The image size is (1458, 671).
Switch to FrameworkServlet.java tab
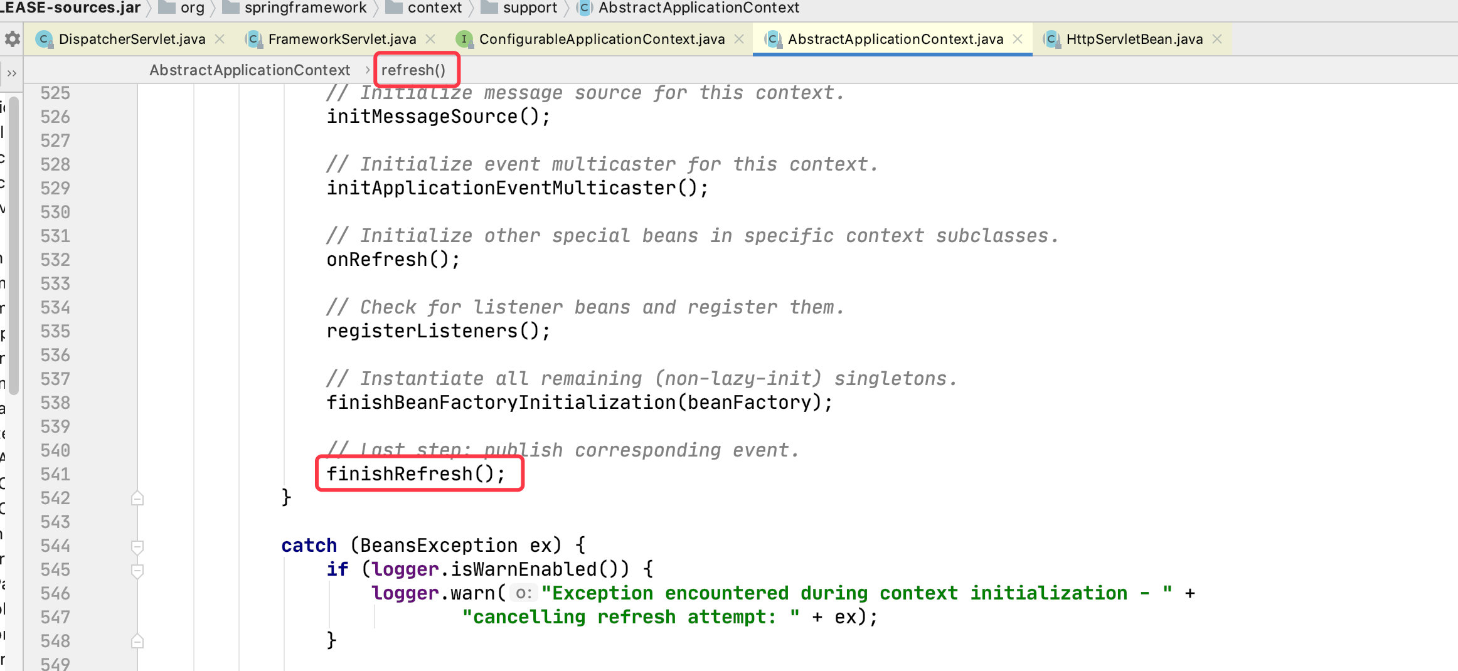pos(342,39)
